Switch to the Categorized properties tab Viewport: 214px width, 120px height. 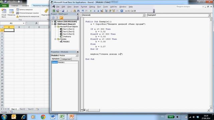point(66,59)
